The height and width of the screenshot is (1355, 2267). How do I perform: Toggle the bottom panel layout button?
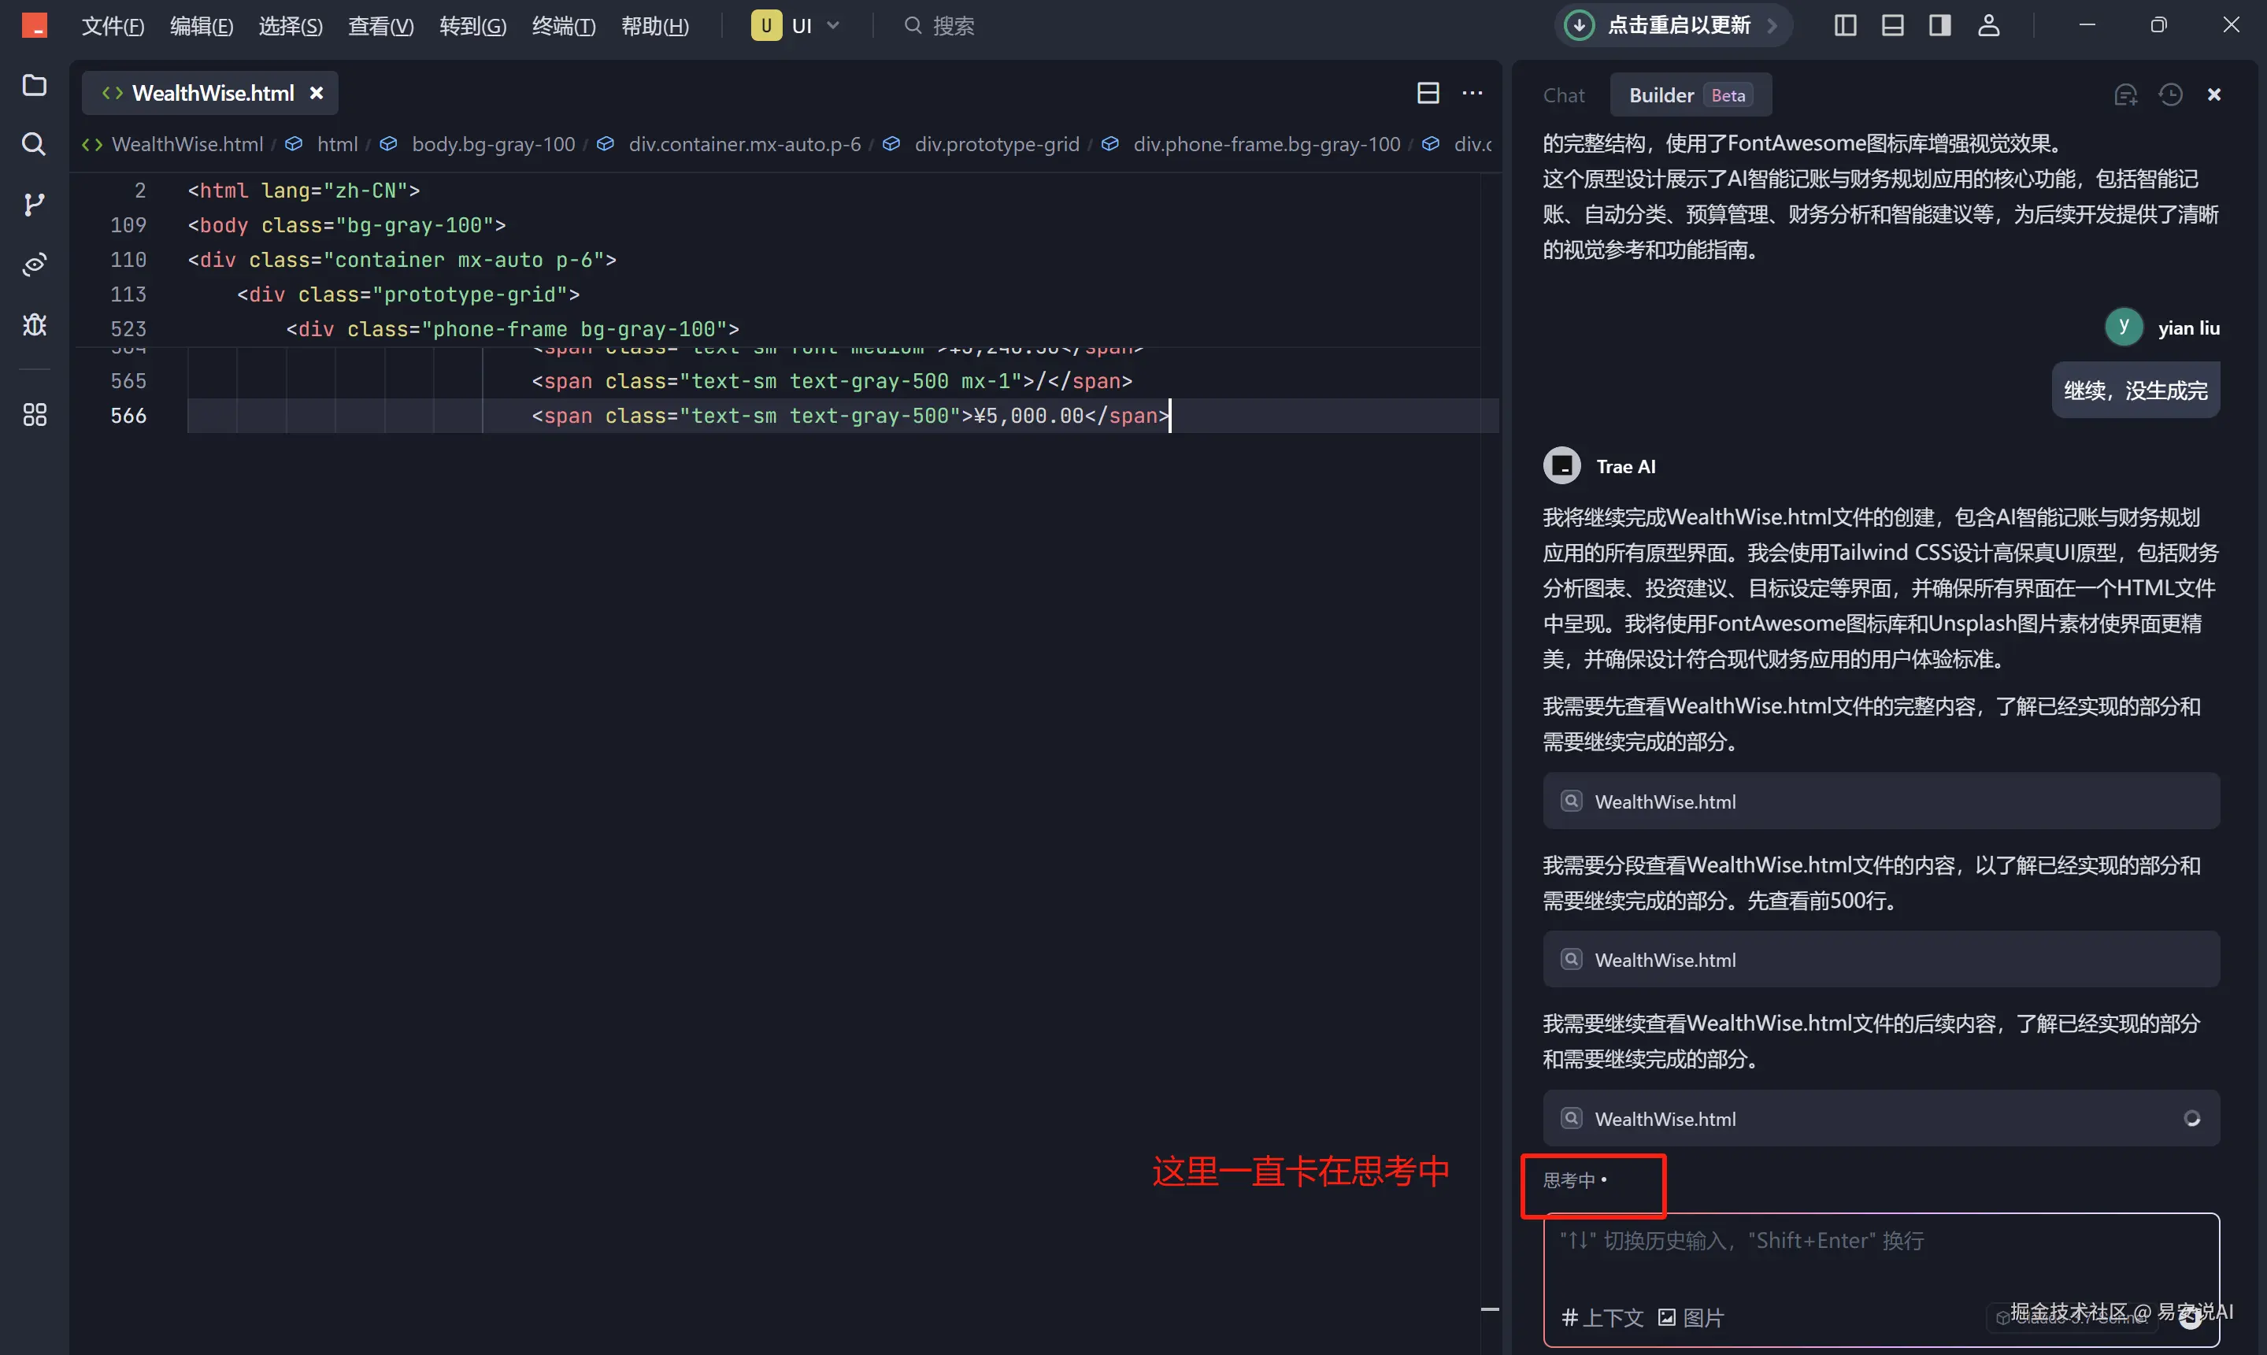[1893, 25]
